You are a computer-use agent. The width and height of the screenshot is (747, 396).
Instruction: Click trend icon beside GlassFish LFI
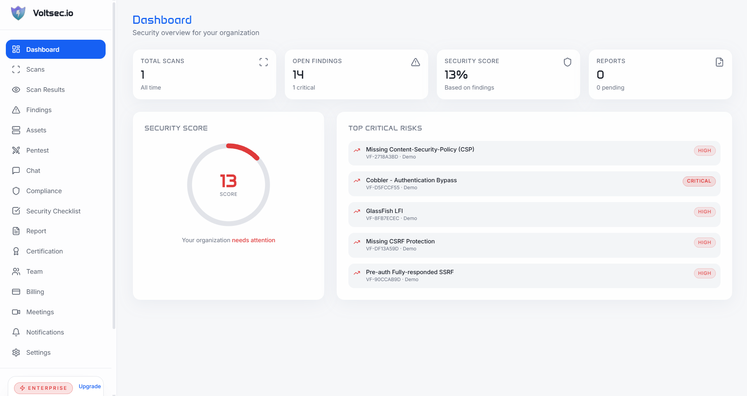pos(357,211)
